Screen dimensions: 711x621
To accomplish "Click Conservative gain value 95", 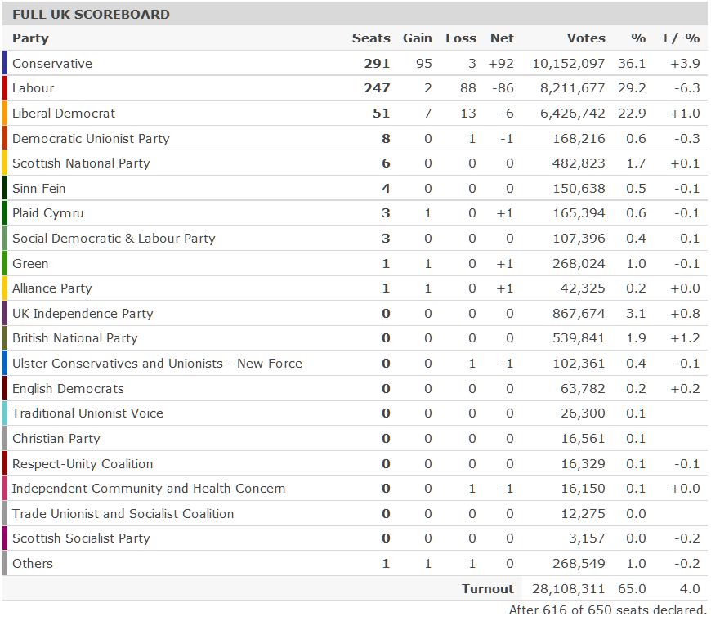I will click(x=424, y=64).
